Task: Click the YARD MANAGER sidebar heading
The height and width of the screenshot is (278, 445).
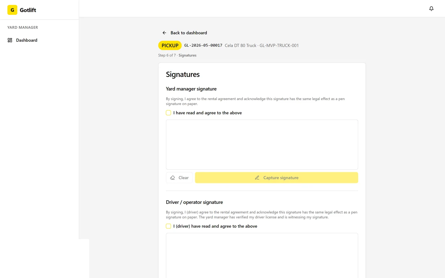Action: [x=23, y=27]
